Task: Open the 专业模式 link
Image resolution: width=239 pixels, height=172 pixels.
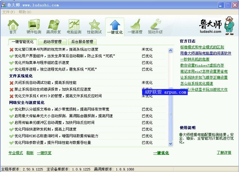Action: point(15,153)
